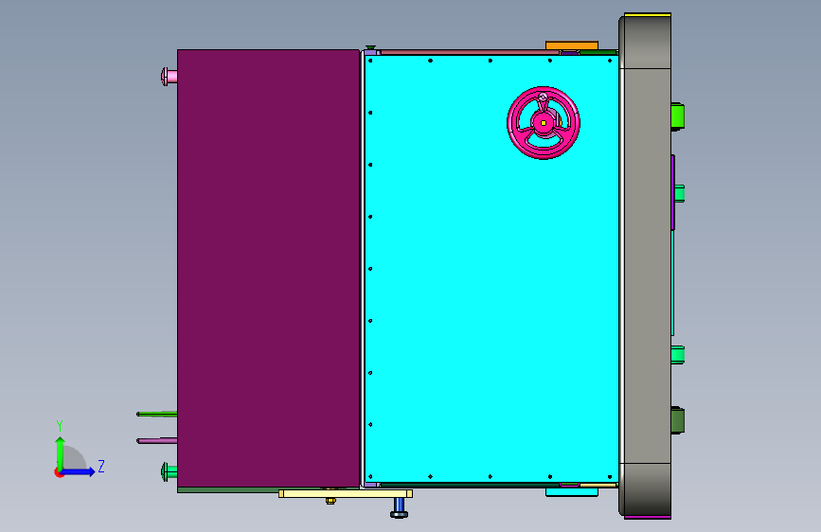
Task: Select the cyan bracket under the bottom edge
Action: [572, 492]
